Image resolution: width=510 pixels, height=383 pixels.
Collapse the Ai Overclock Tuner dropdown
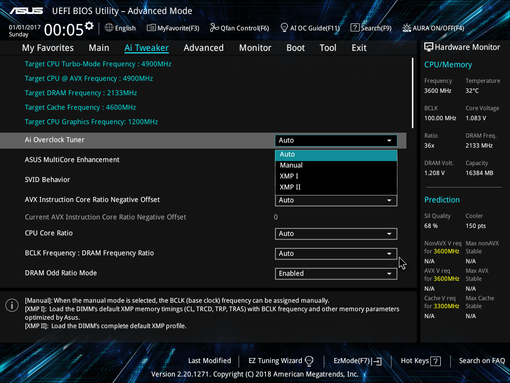tap(336, 140)
